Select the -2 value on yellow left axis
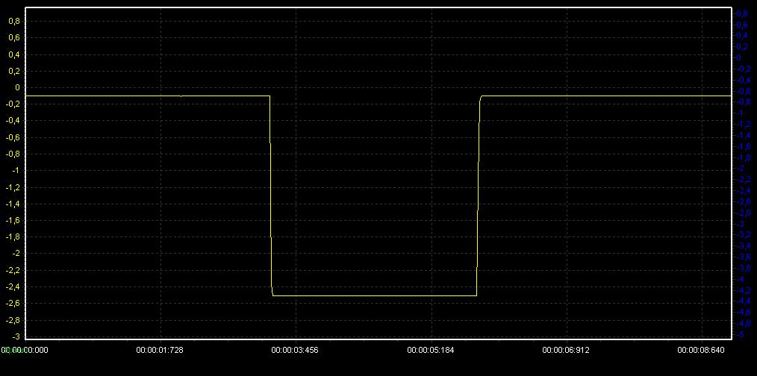 15,254
